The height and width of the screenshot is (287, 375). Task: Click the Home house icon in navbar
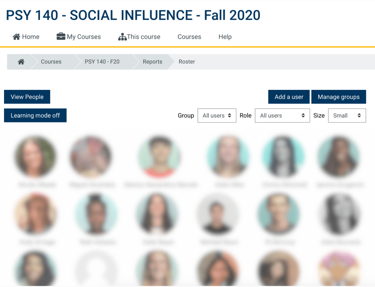click(x=16, y=37)
